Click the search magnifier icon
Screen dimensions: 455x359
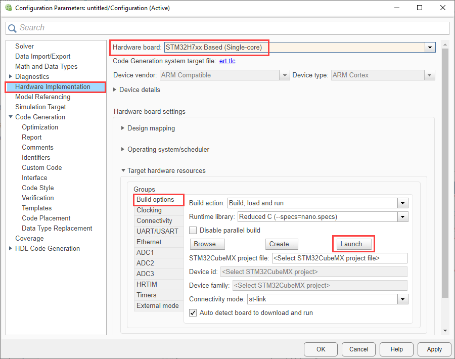tap(13, 28)
